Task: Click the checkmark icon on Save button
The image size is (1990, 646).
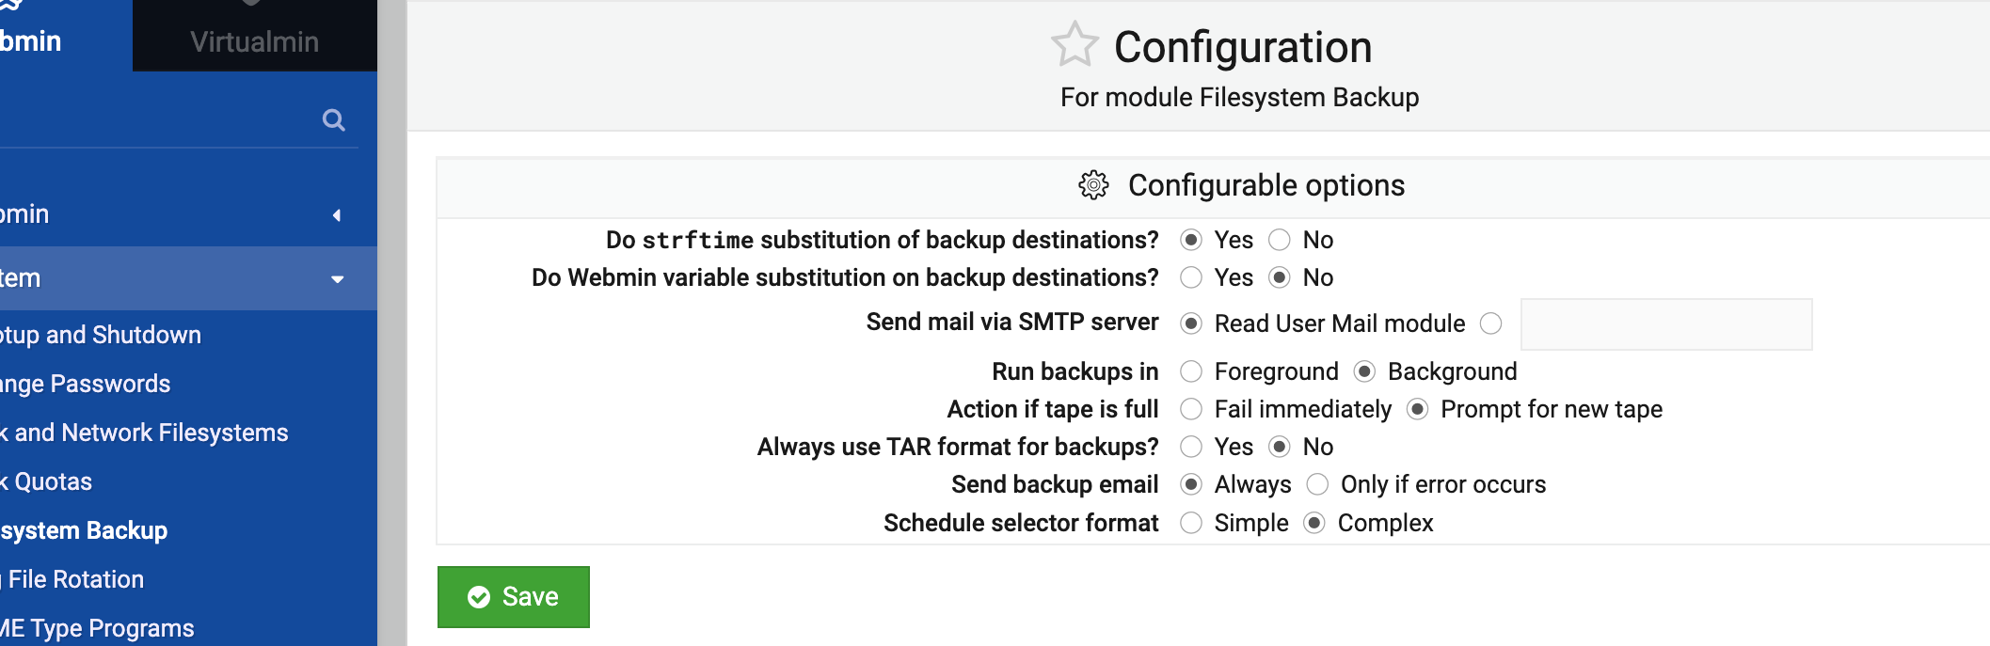Action: pyautogui.click(x=479, y=597)
